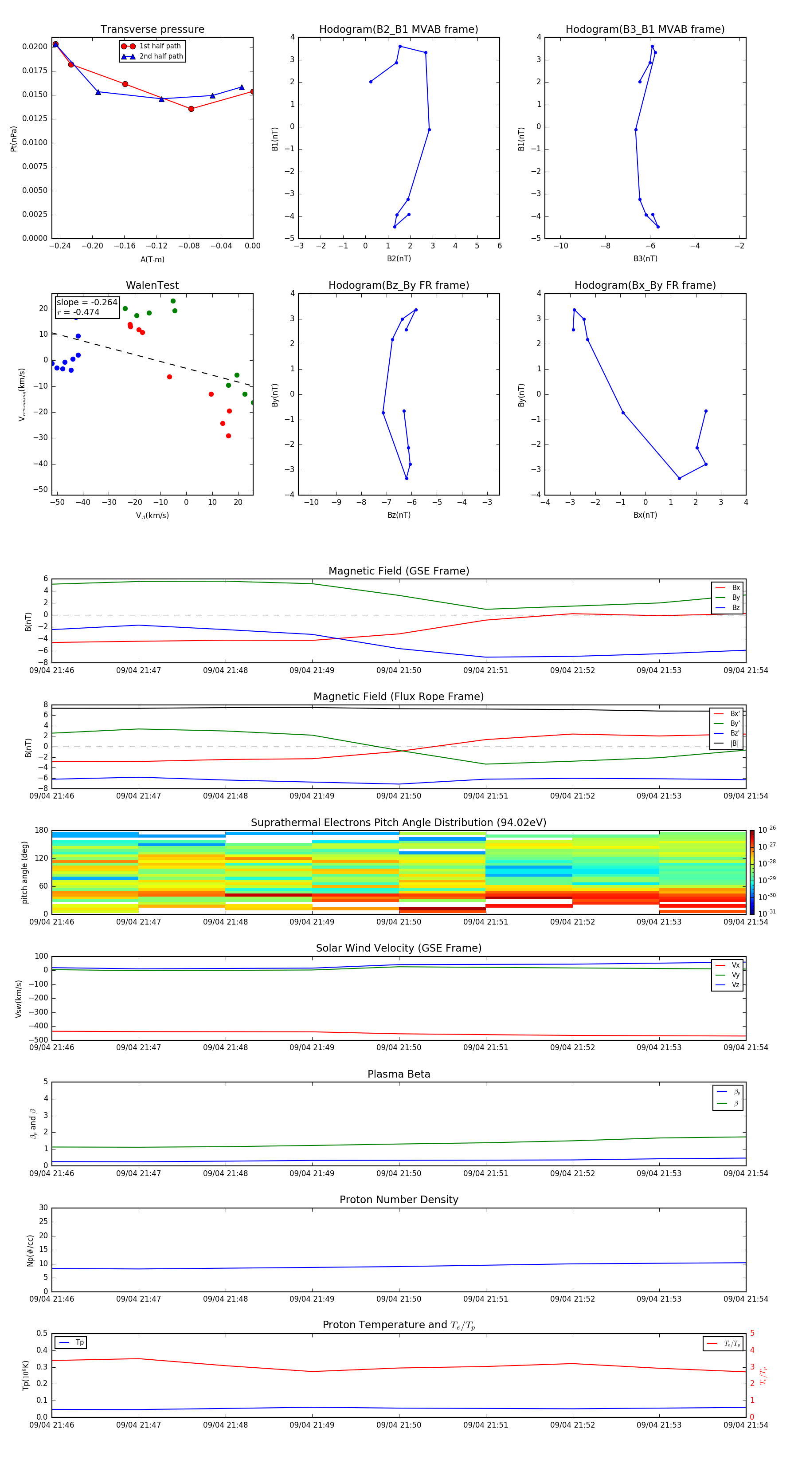The height and width of the screenshot is (1464, 798).
Task: Select the β entry in Plasma Beta legend
Action: click(728, 1104)
